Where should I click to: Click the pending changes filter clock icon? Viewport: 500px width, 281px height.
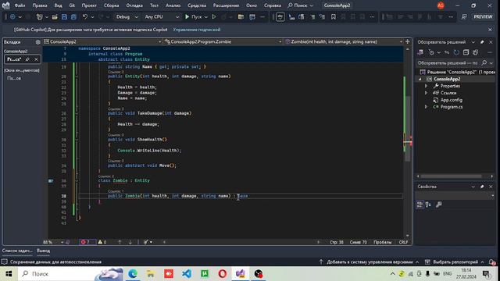431,52
